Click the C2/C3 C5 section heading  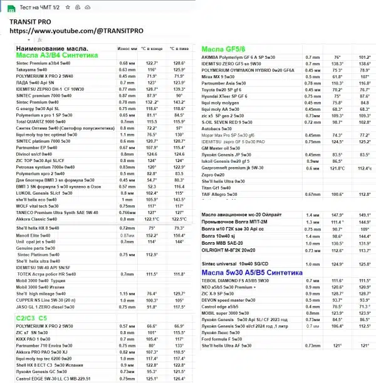point(31,319)
